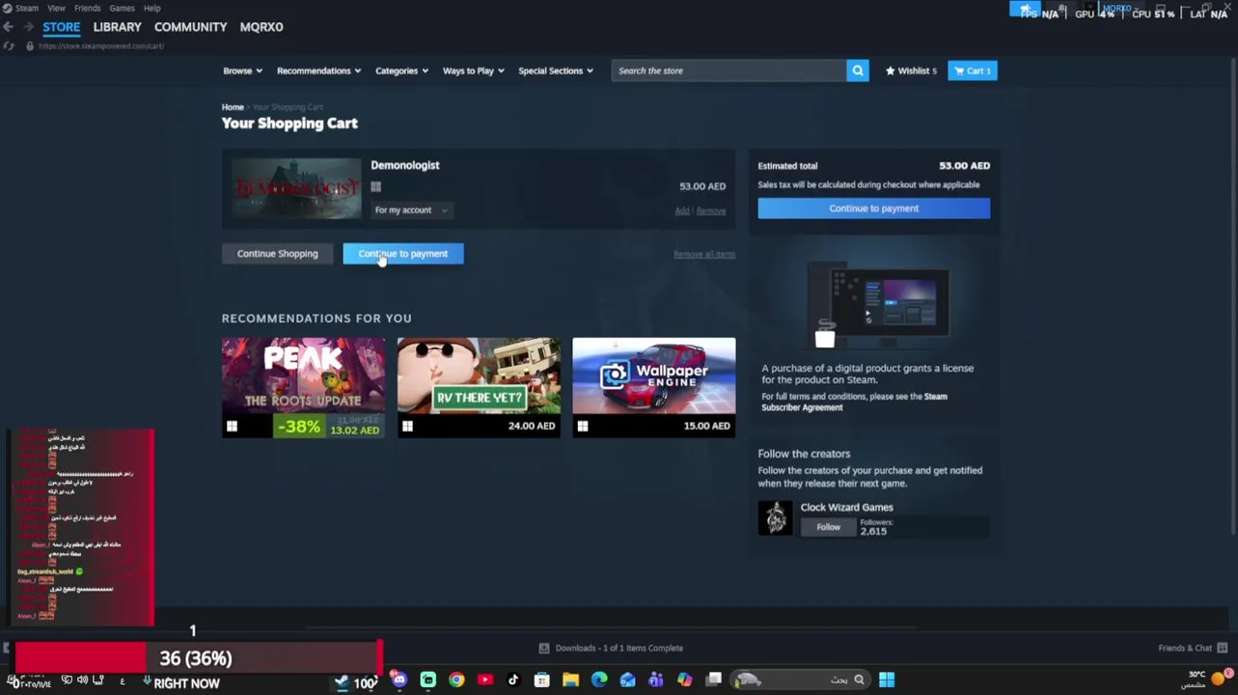The width and height of the screenshot is (1238, 695).
Task: Click the Steam logo in the menu bar
Action: [7, 8]
